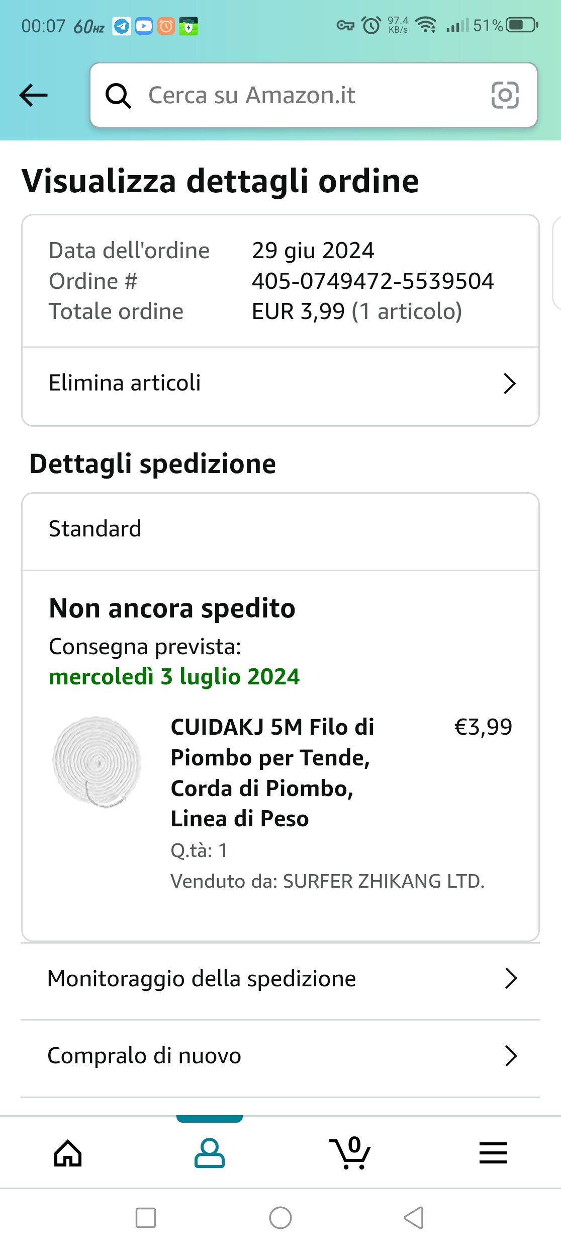Tap Monitoraggio della spedizione label
Screen dimensions: 561x1248
pos(202,979)
